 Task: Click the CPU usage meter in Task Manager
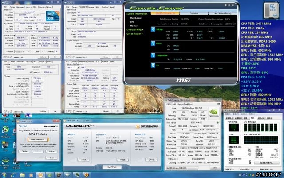(x=233, y=128)
